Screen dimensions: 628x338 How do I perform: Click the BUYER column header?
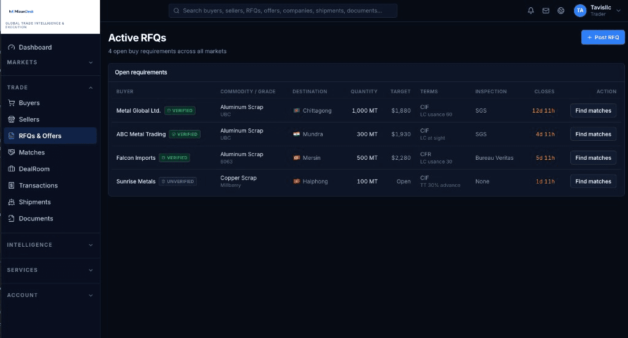125,92
